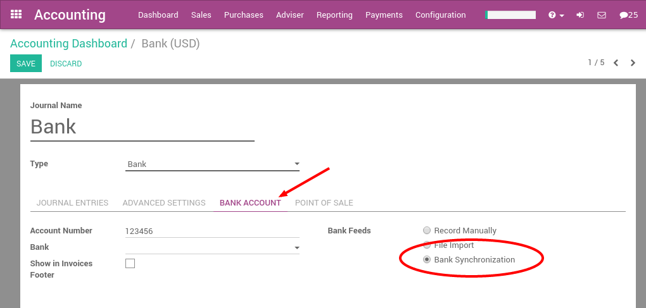Image resolution: width=646 pixels, height=308 pixels.
Task: Open the chat conversations icon showing 25
Action: point(628,15)
